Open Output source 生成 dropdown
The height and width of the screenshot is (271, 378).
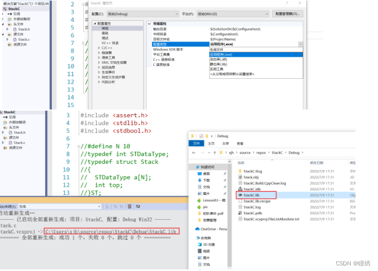tap(60, 207)
